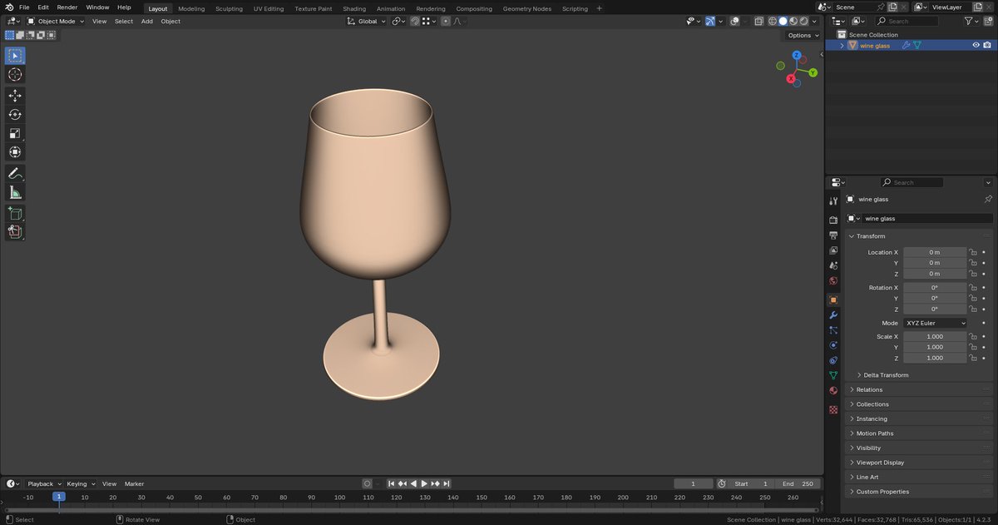The image size is (998, 525).
Task: Pick the Rotate tool
Action: point(15,115)
